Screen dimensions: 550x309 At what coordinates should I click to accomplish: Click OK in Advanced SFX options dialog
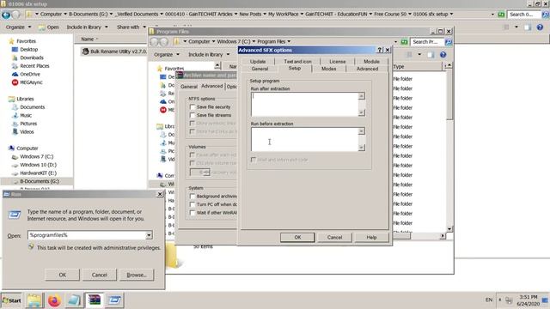tap(297, 237)
